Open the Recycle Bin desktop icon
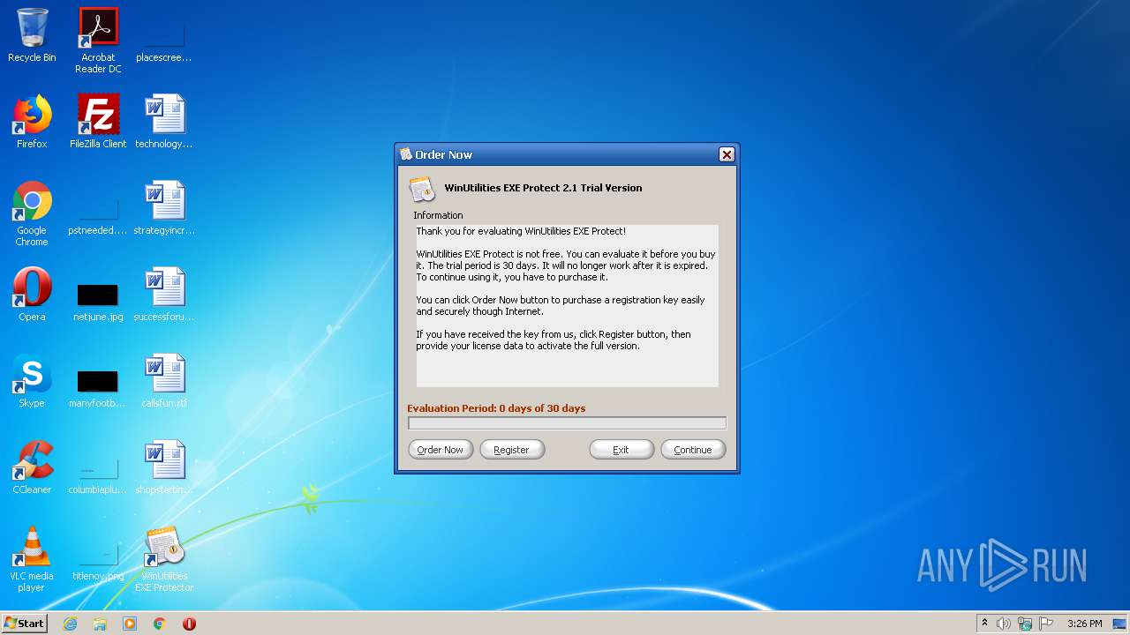The height and width of the screenshot is (635, 1130). tap(32, 35)
